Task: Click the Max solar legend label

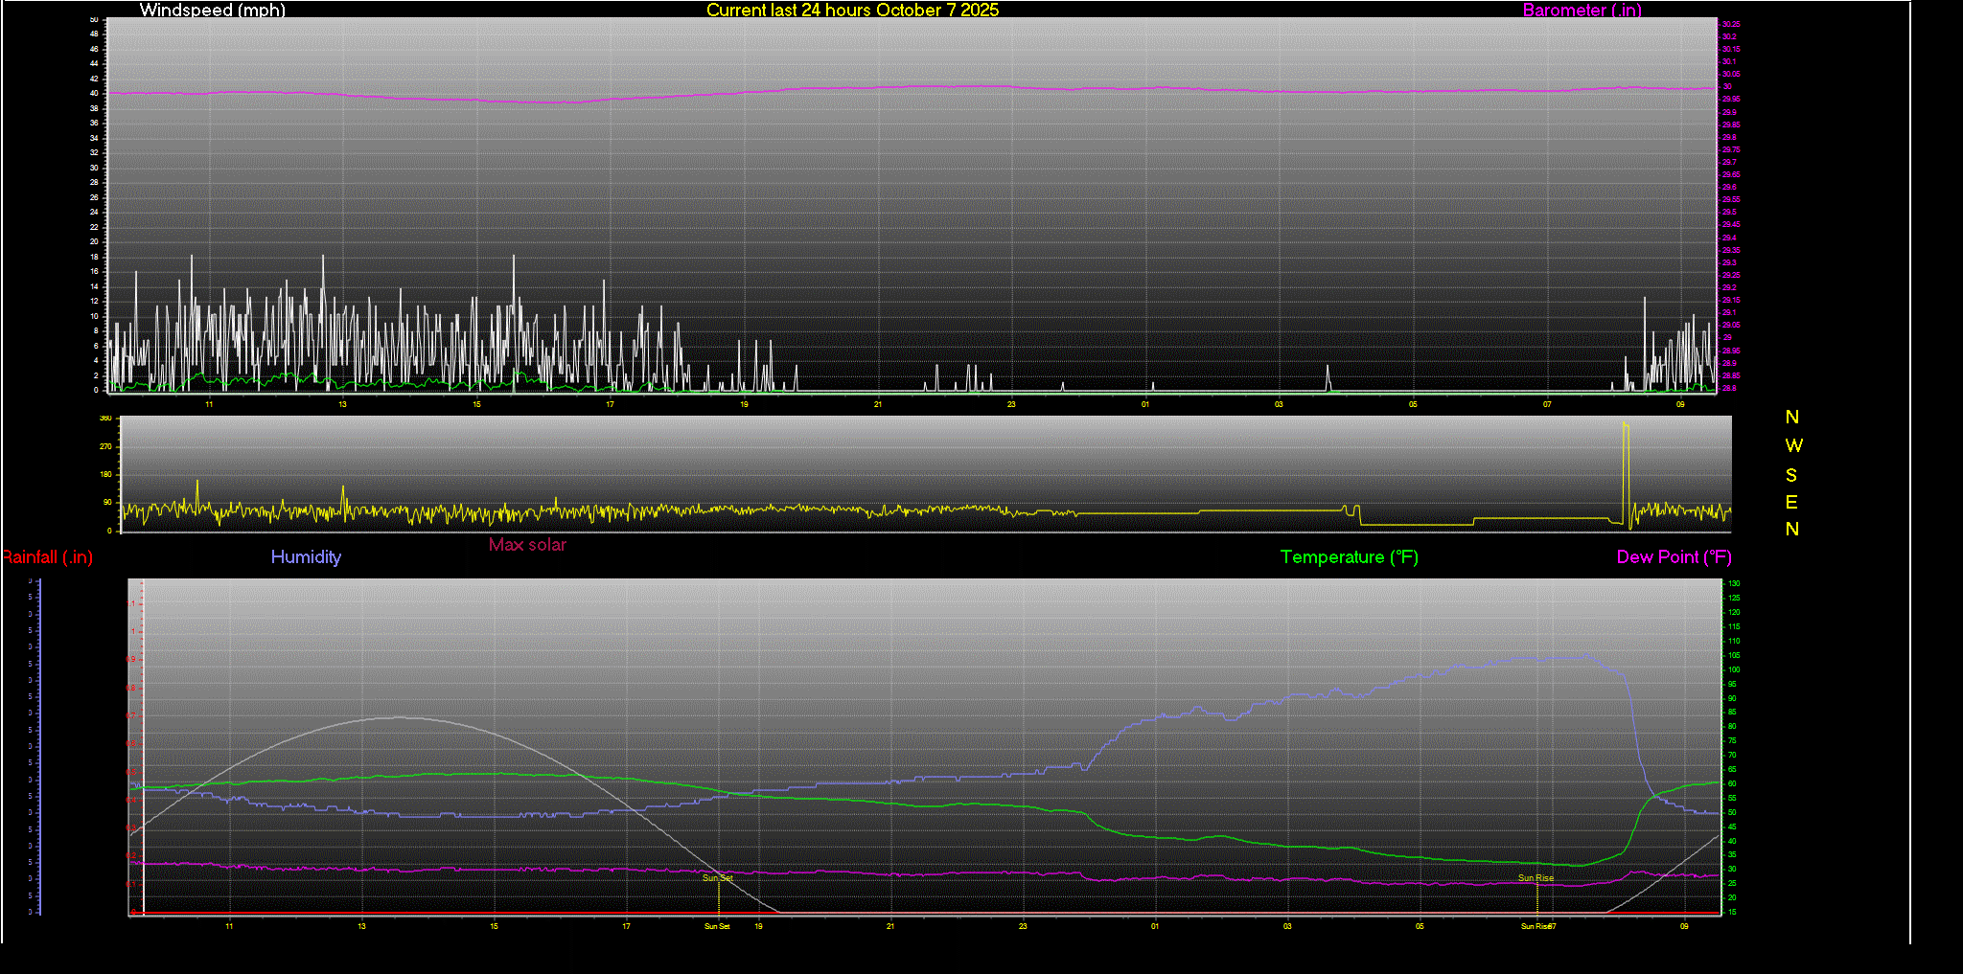Action: pos(527,545)
